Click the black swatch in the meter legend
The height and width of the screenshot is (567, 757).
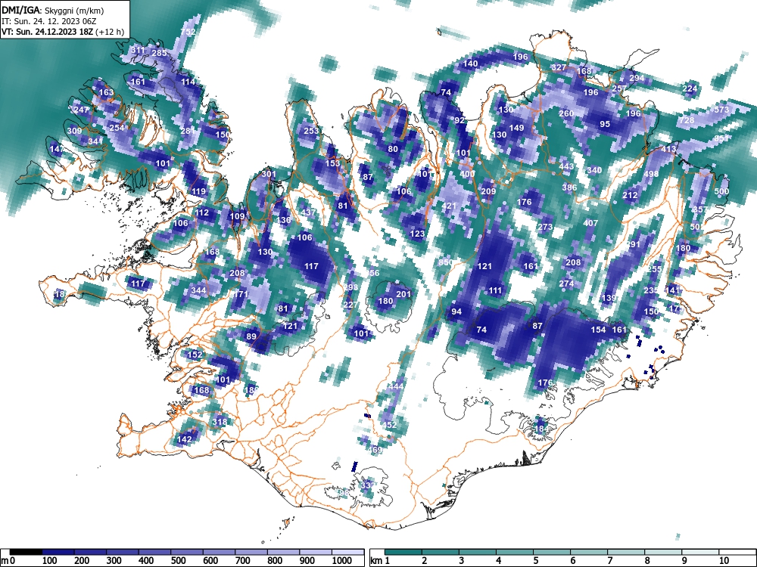(26, 552)
